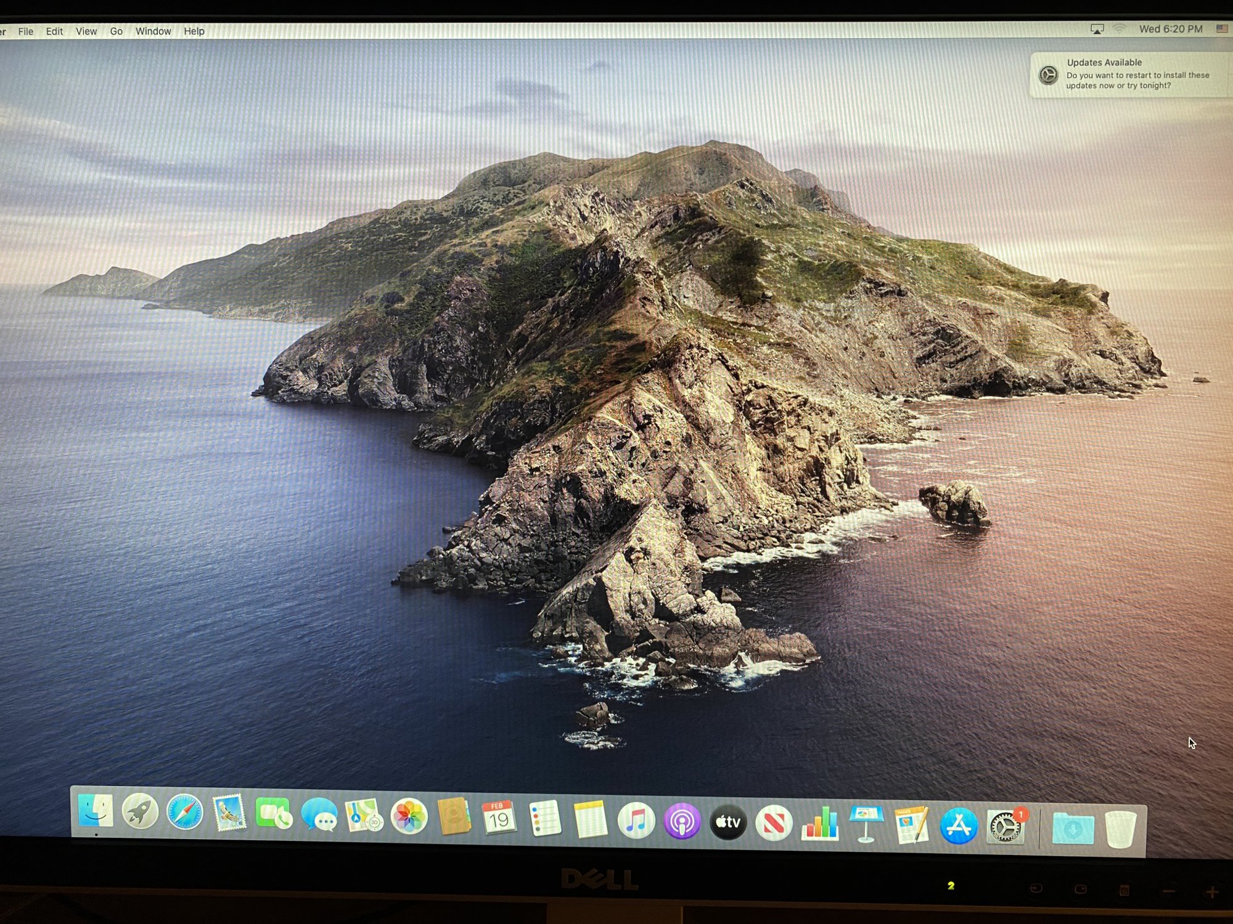Open the Go menu

click(x=116, y=31)
